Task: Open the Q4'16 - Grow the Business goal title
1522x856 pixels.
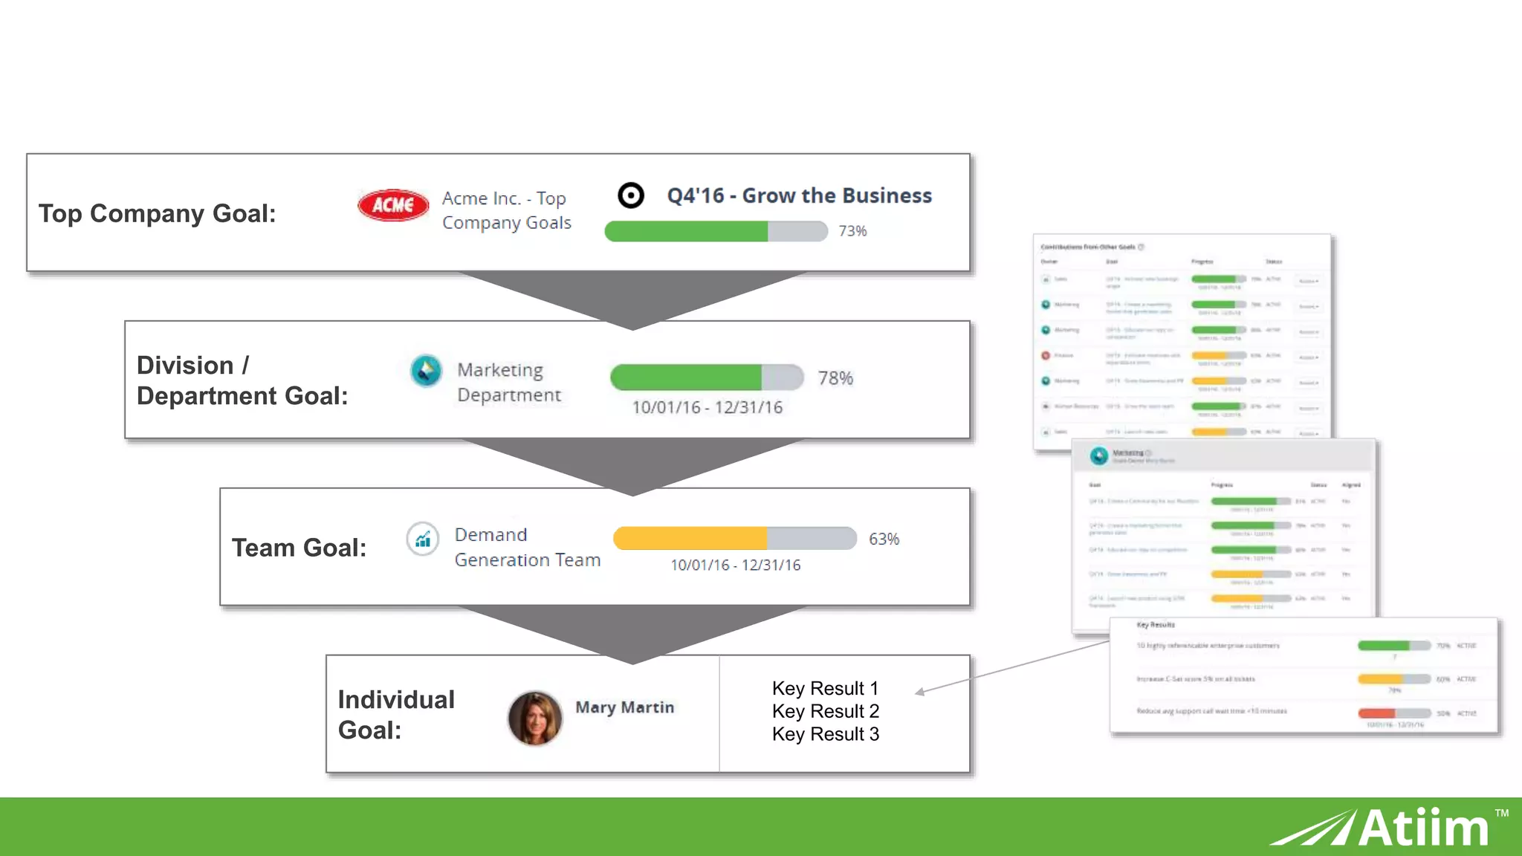Action: (x=799, y=195)
